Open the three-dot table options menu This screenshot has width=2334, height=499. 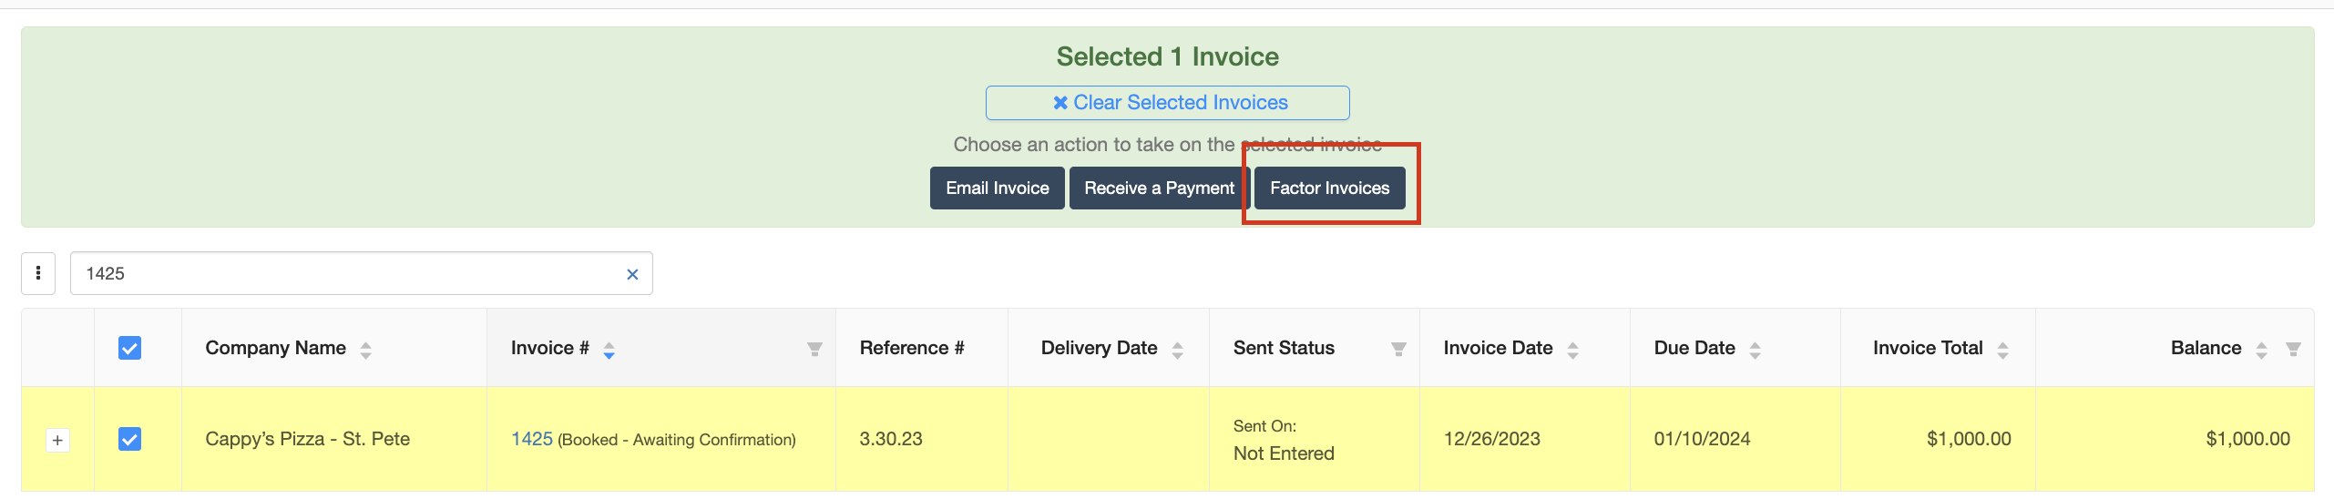pyautogui.click(x=38, y=273)
